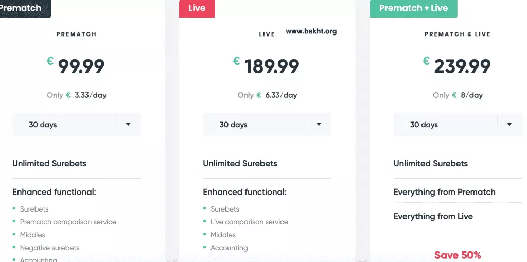Click the red Live badge label
This screenshot has width=527, height=262.
[197, 8]
